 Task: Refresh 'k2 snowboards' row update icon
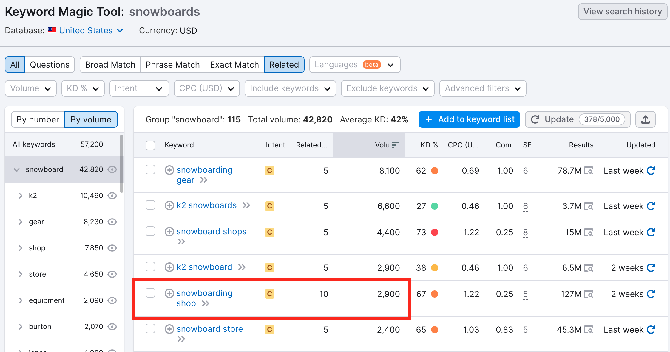pyautogui.click(x=651, y=206)
